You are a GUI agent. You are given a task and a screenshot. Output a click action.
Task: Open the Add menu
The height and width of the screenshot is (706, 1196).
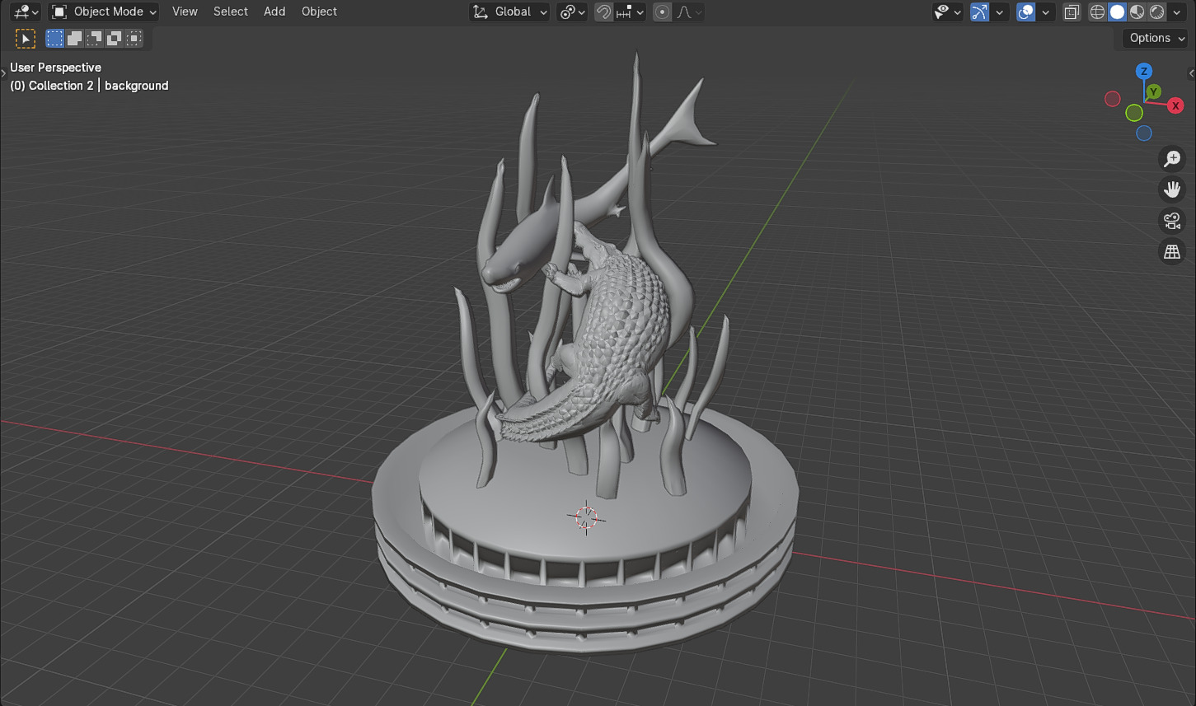pos(274,12)
